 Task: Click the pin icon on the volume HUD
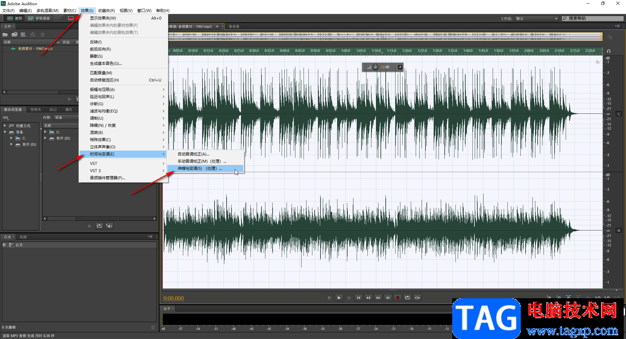click(400, 67)
